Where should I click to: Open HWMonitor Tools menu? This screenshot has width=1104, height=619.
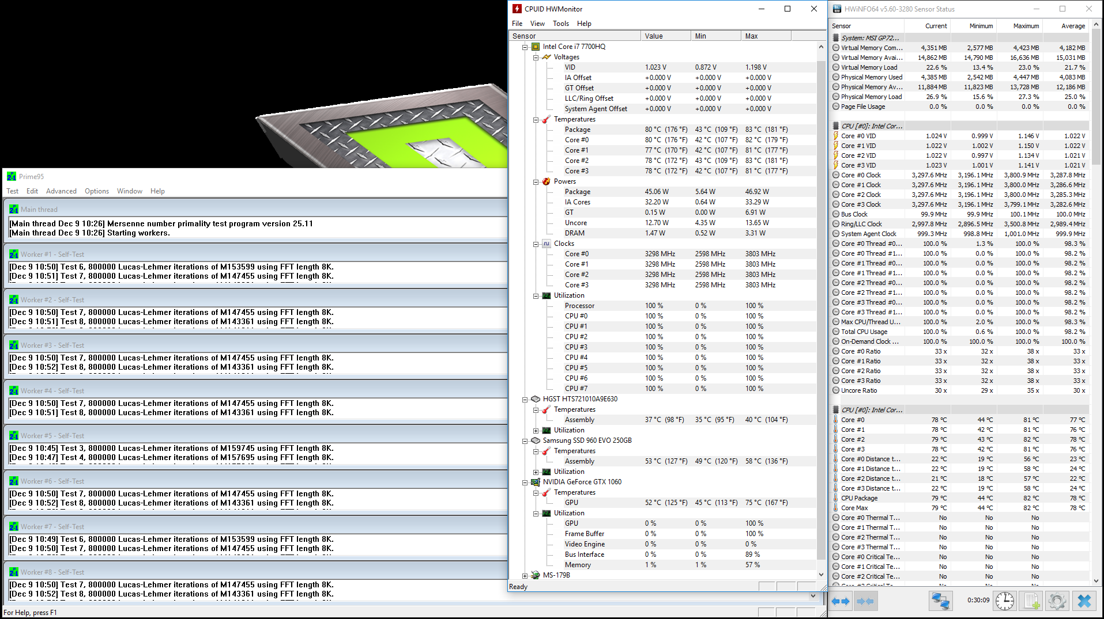coord(561,24)
